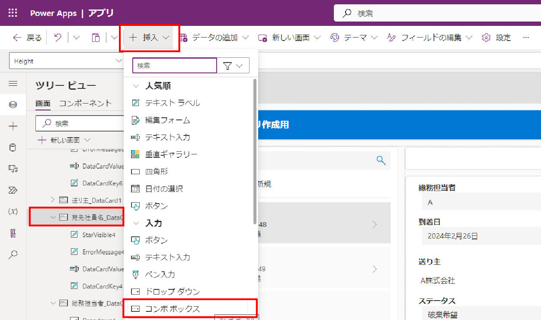541x320 pixels.
Task: Open the Tree view layers icon in sidebar
Action: click(13, 105)
